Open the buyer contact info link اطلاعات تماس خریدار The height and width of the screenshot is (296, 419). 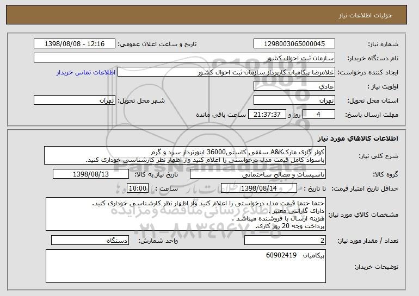pyautogui.click(x=86, y=72)
